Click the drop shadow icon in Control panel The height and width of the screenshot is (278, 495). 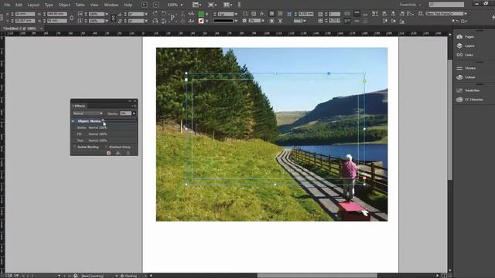[254, 14]
